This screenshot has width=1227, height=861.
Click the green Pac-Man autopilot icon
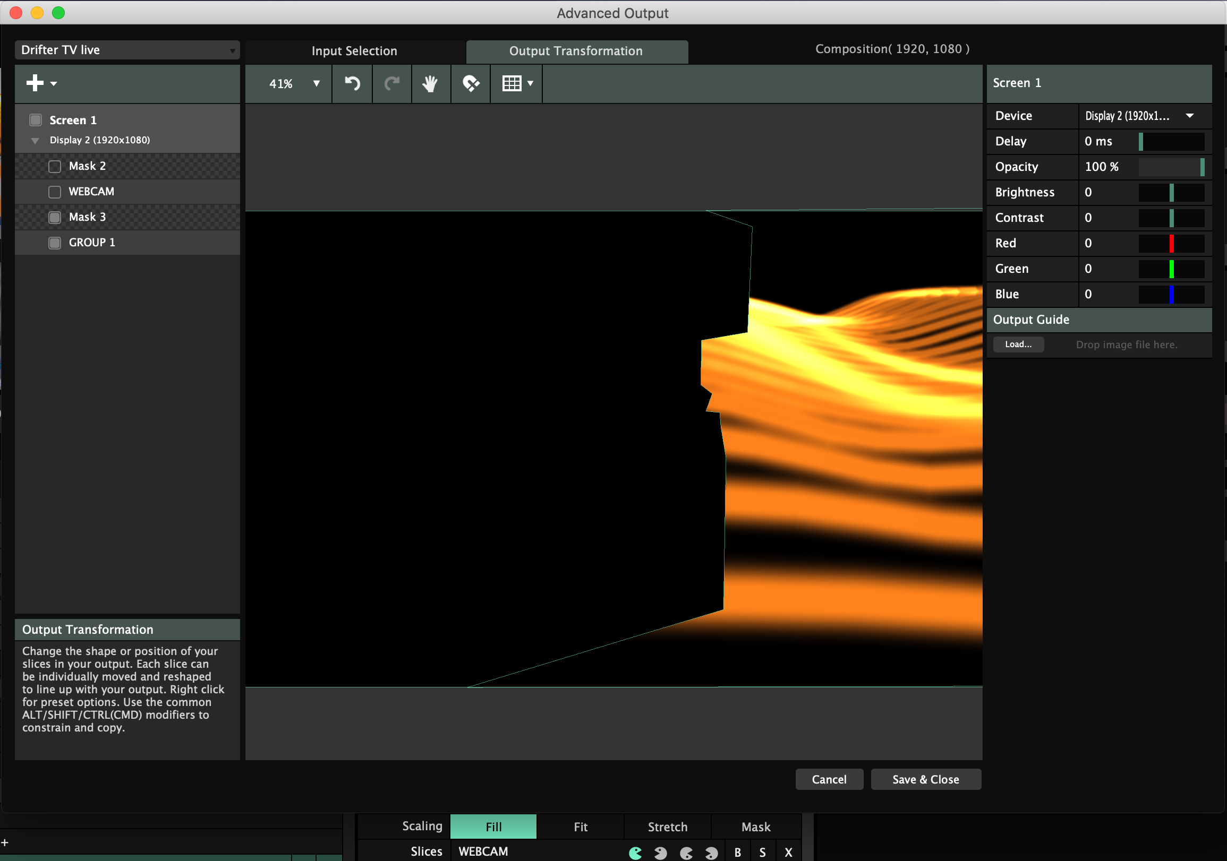[x=635, y=853]
